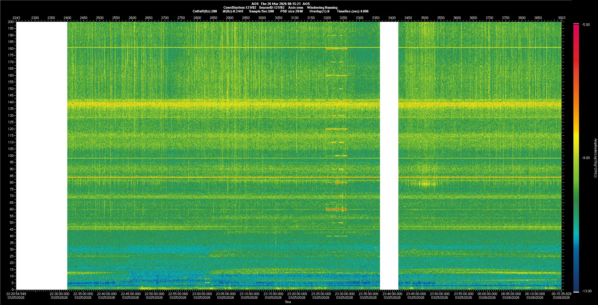Click the PSD size:2048 header text

[292, 11]
